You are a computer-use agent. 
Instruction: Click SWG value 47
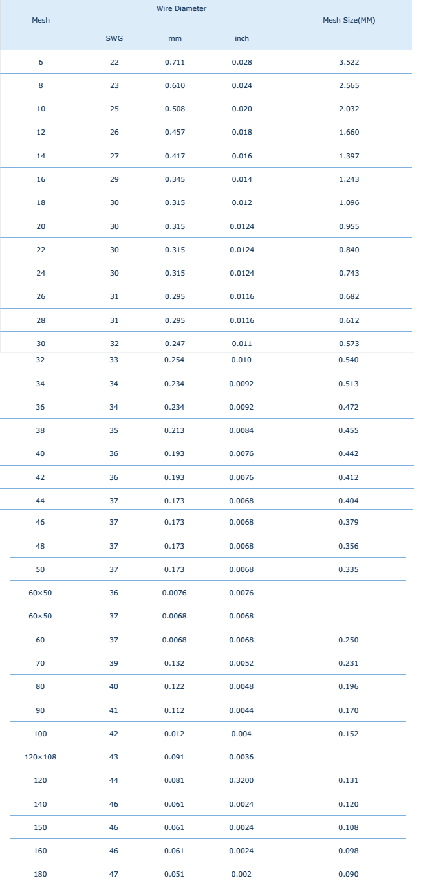[114, 875]
